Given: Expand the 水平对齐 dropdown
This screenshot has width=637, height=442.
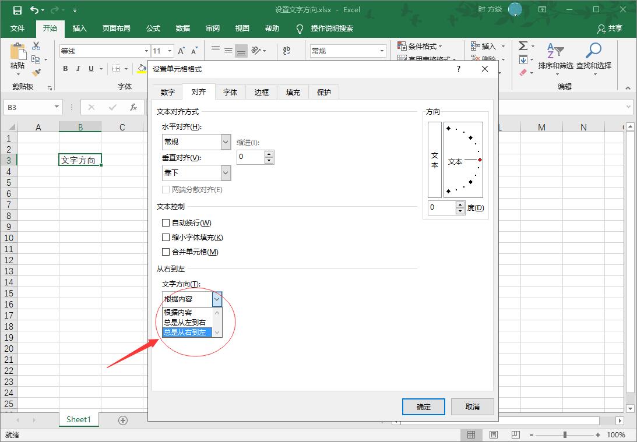Looking at the screenshot, I should pos(226,142).
